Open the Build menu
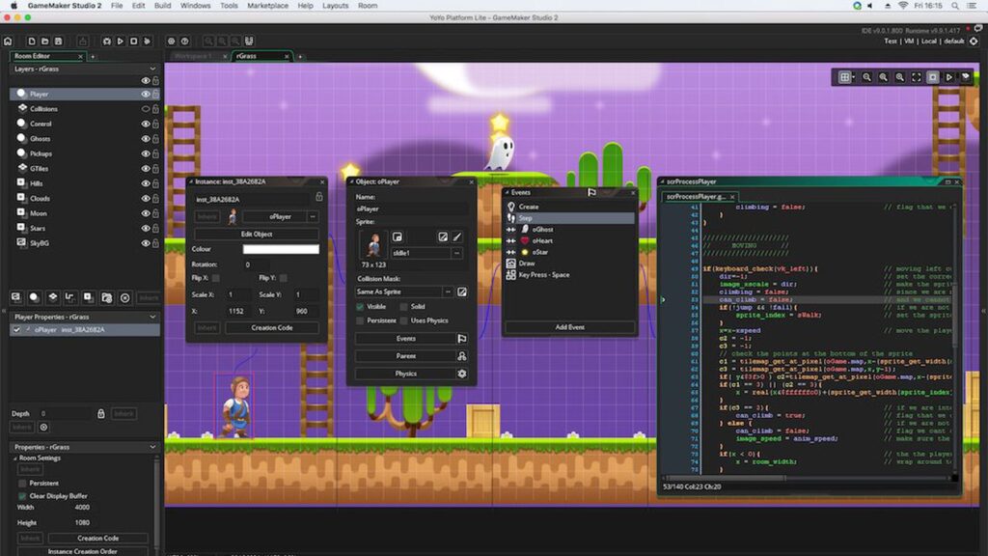This screenshot has height=556, width=988. [x=162, y=6]
